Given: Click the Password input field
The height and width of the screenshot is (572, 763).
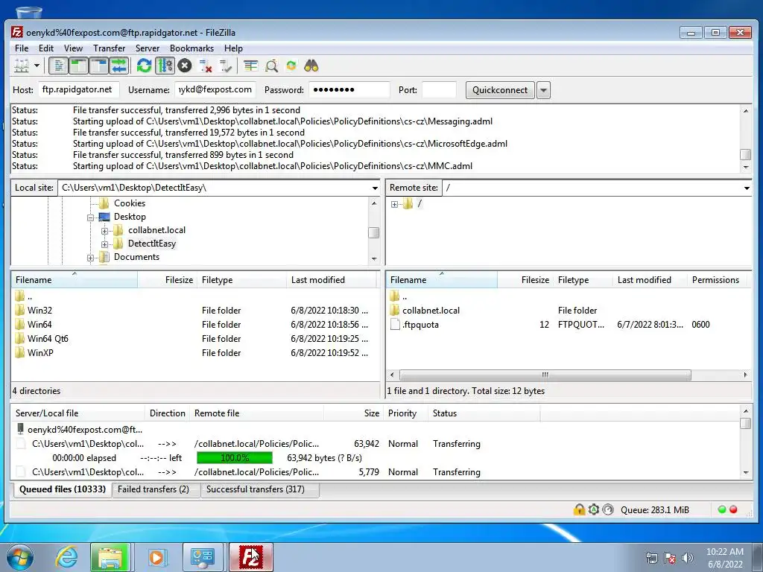Looking at the screenshot, I should click(x=349, y=89).
